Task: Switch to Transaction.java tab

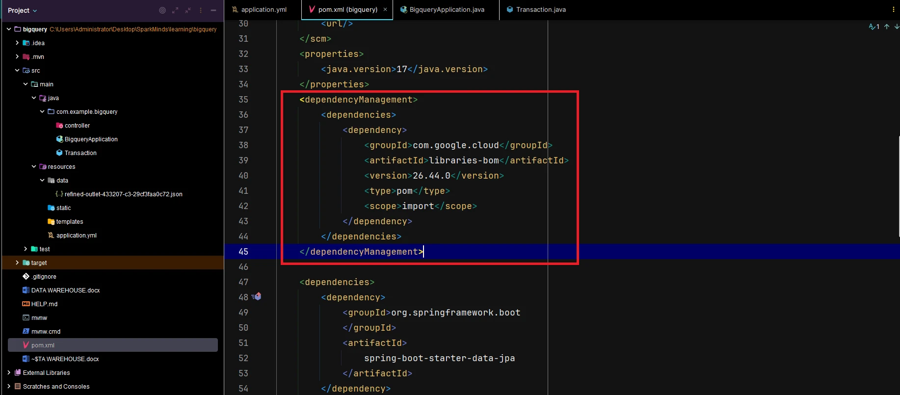Action: 540,9
